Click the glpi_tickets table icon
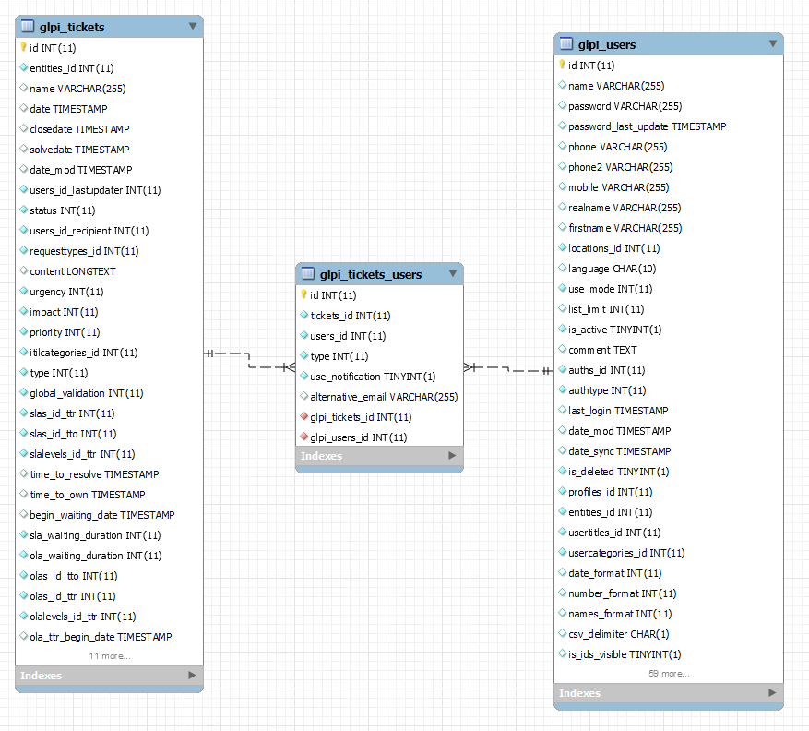The height and width of the screenshot is (731, 809). [28, 27]
